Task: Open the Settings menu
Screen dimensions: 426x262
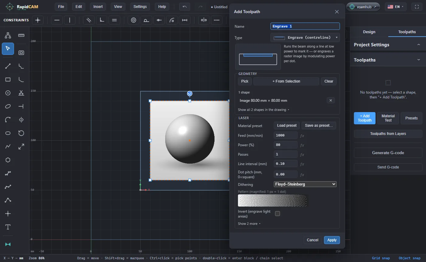Action: [140, 7]
